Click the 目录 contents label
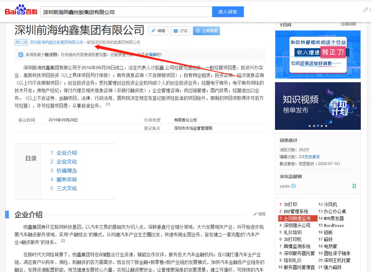 31,158
